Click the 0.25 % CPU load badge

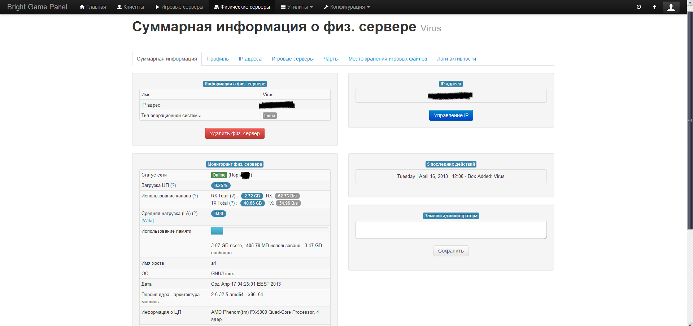click(221, 186)
